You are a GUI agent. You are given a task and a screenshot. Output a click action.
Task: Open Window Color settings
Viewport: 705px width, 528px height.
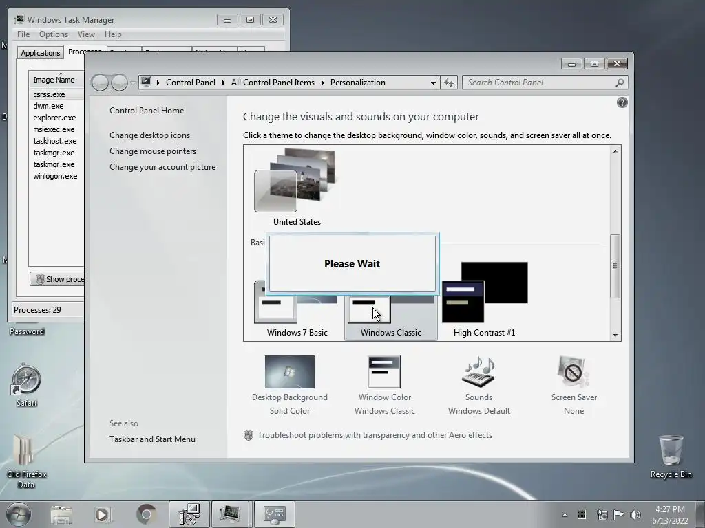(384, 385)
